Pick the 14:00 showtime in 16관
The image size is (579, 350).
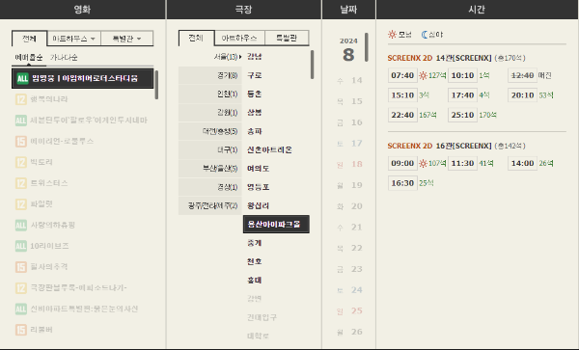[x=522, y=163]
